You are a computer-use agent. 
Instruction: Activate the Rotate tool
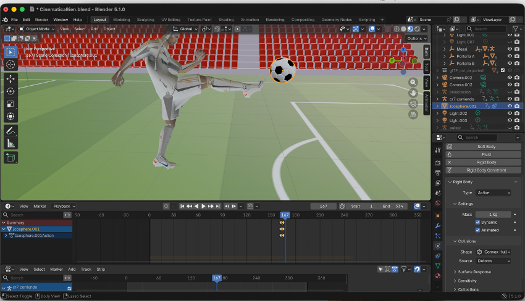tap(10, 91)
